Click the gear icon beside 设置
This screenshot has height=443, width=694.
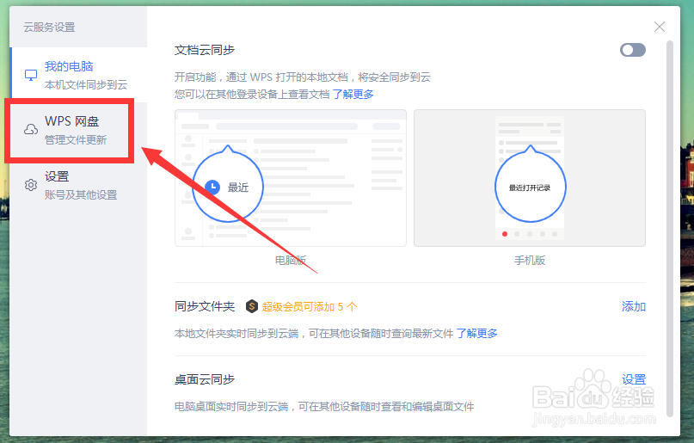31,185
